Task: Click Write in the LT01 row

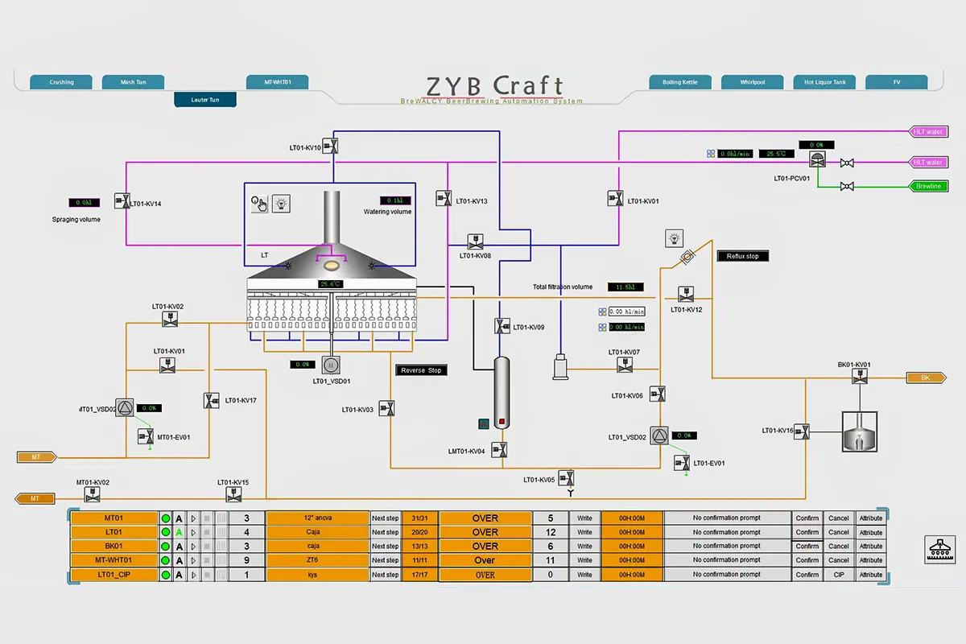Action: click(584, 532)
